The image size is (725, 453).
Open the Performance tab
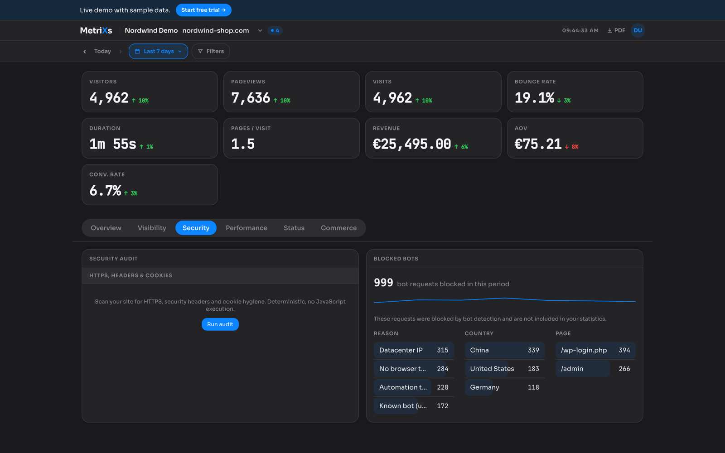coord(246,228)
